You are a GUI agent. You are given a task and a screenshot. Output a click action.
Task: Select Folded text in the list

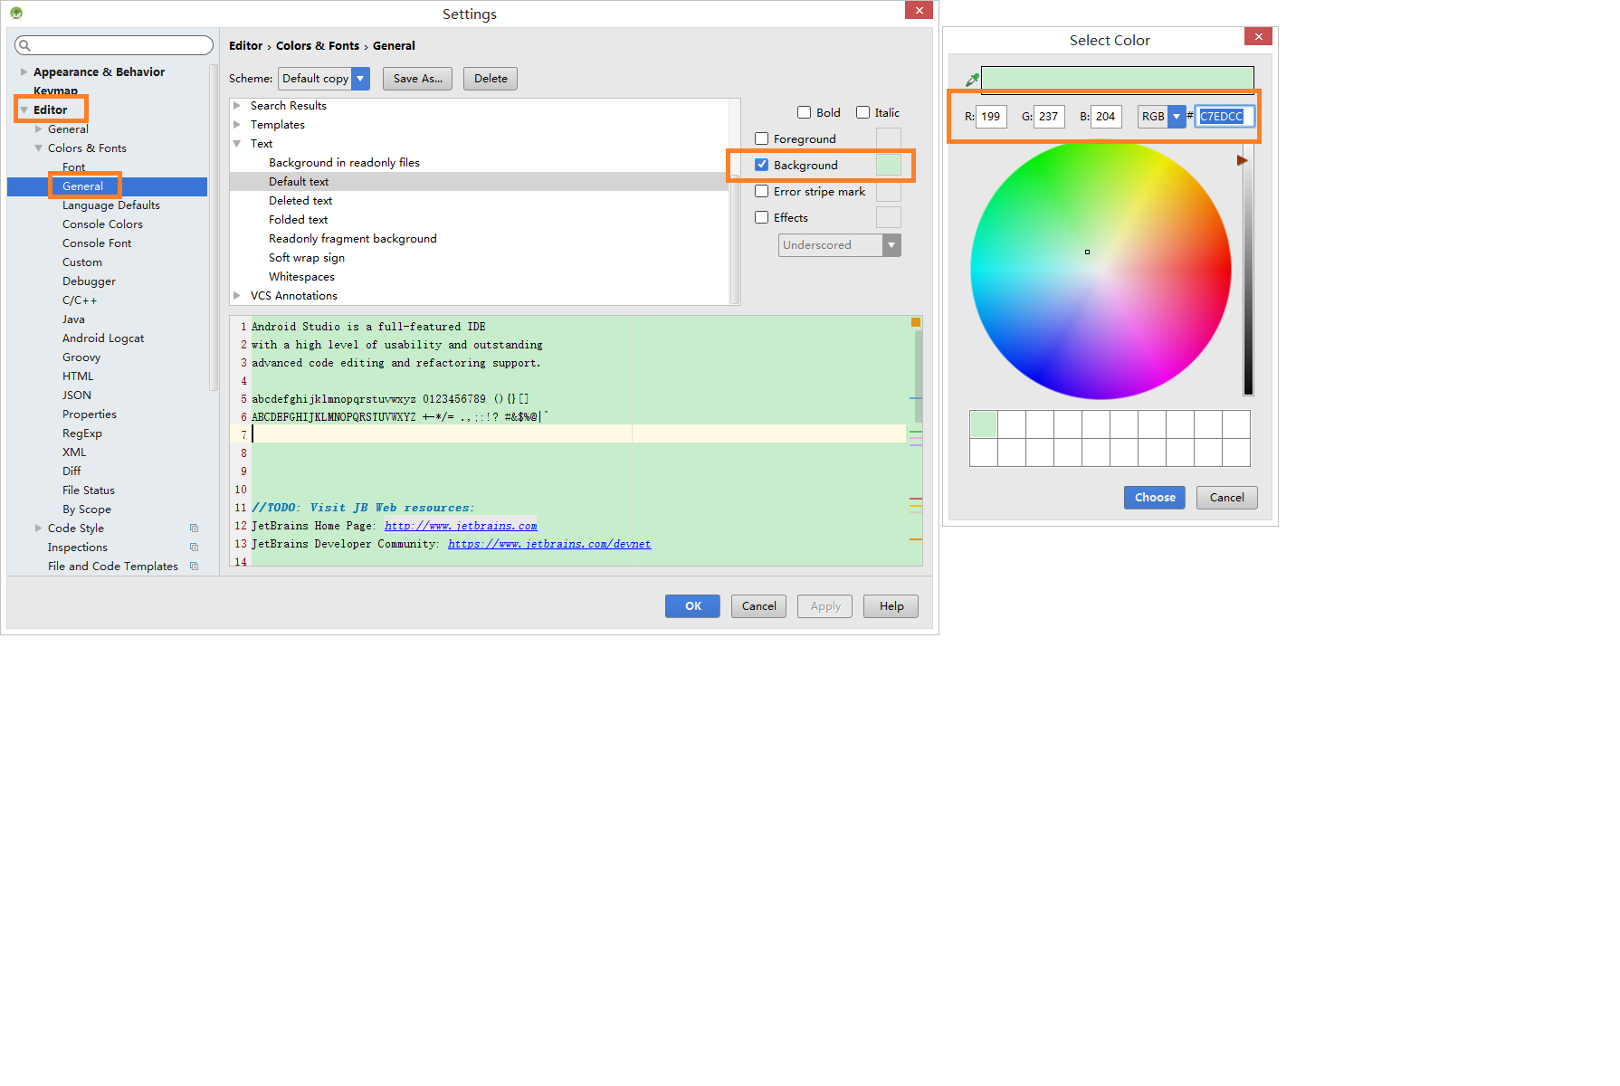pos(298,220)
